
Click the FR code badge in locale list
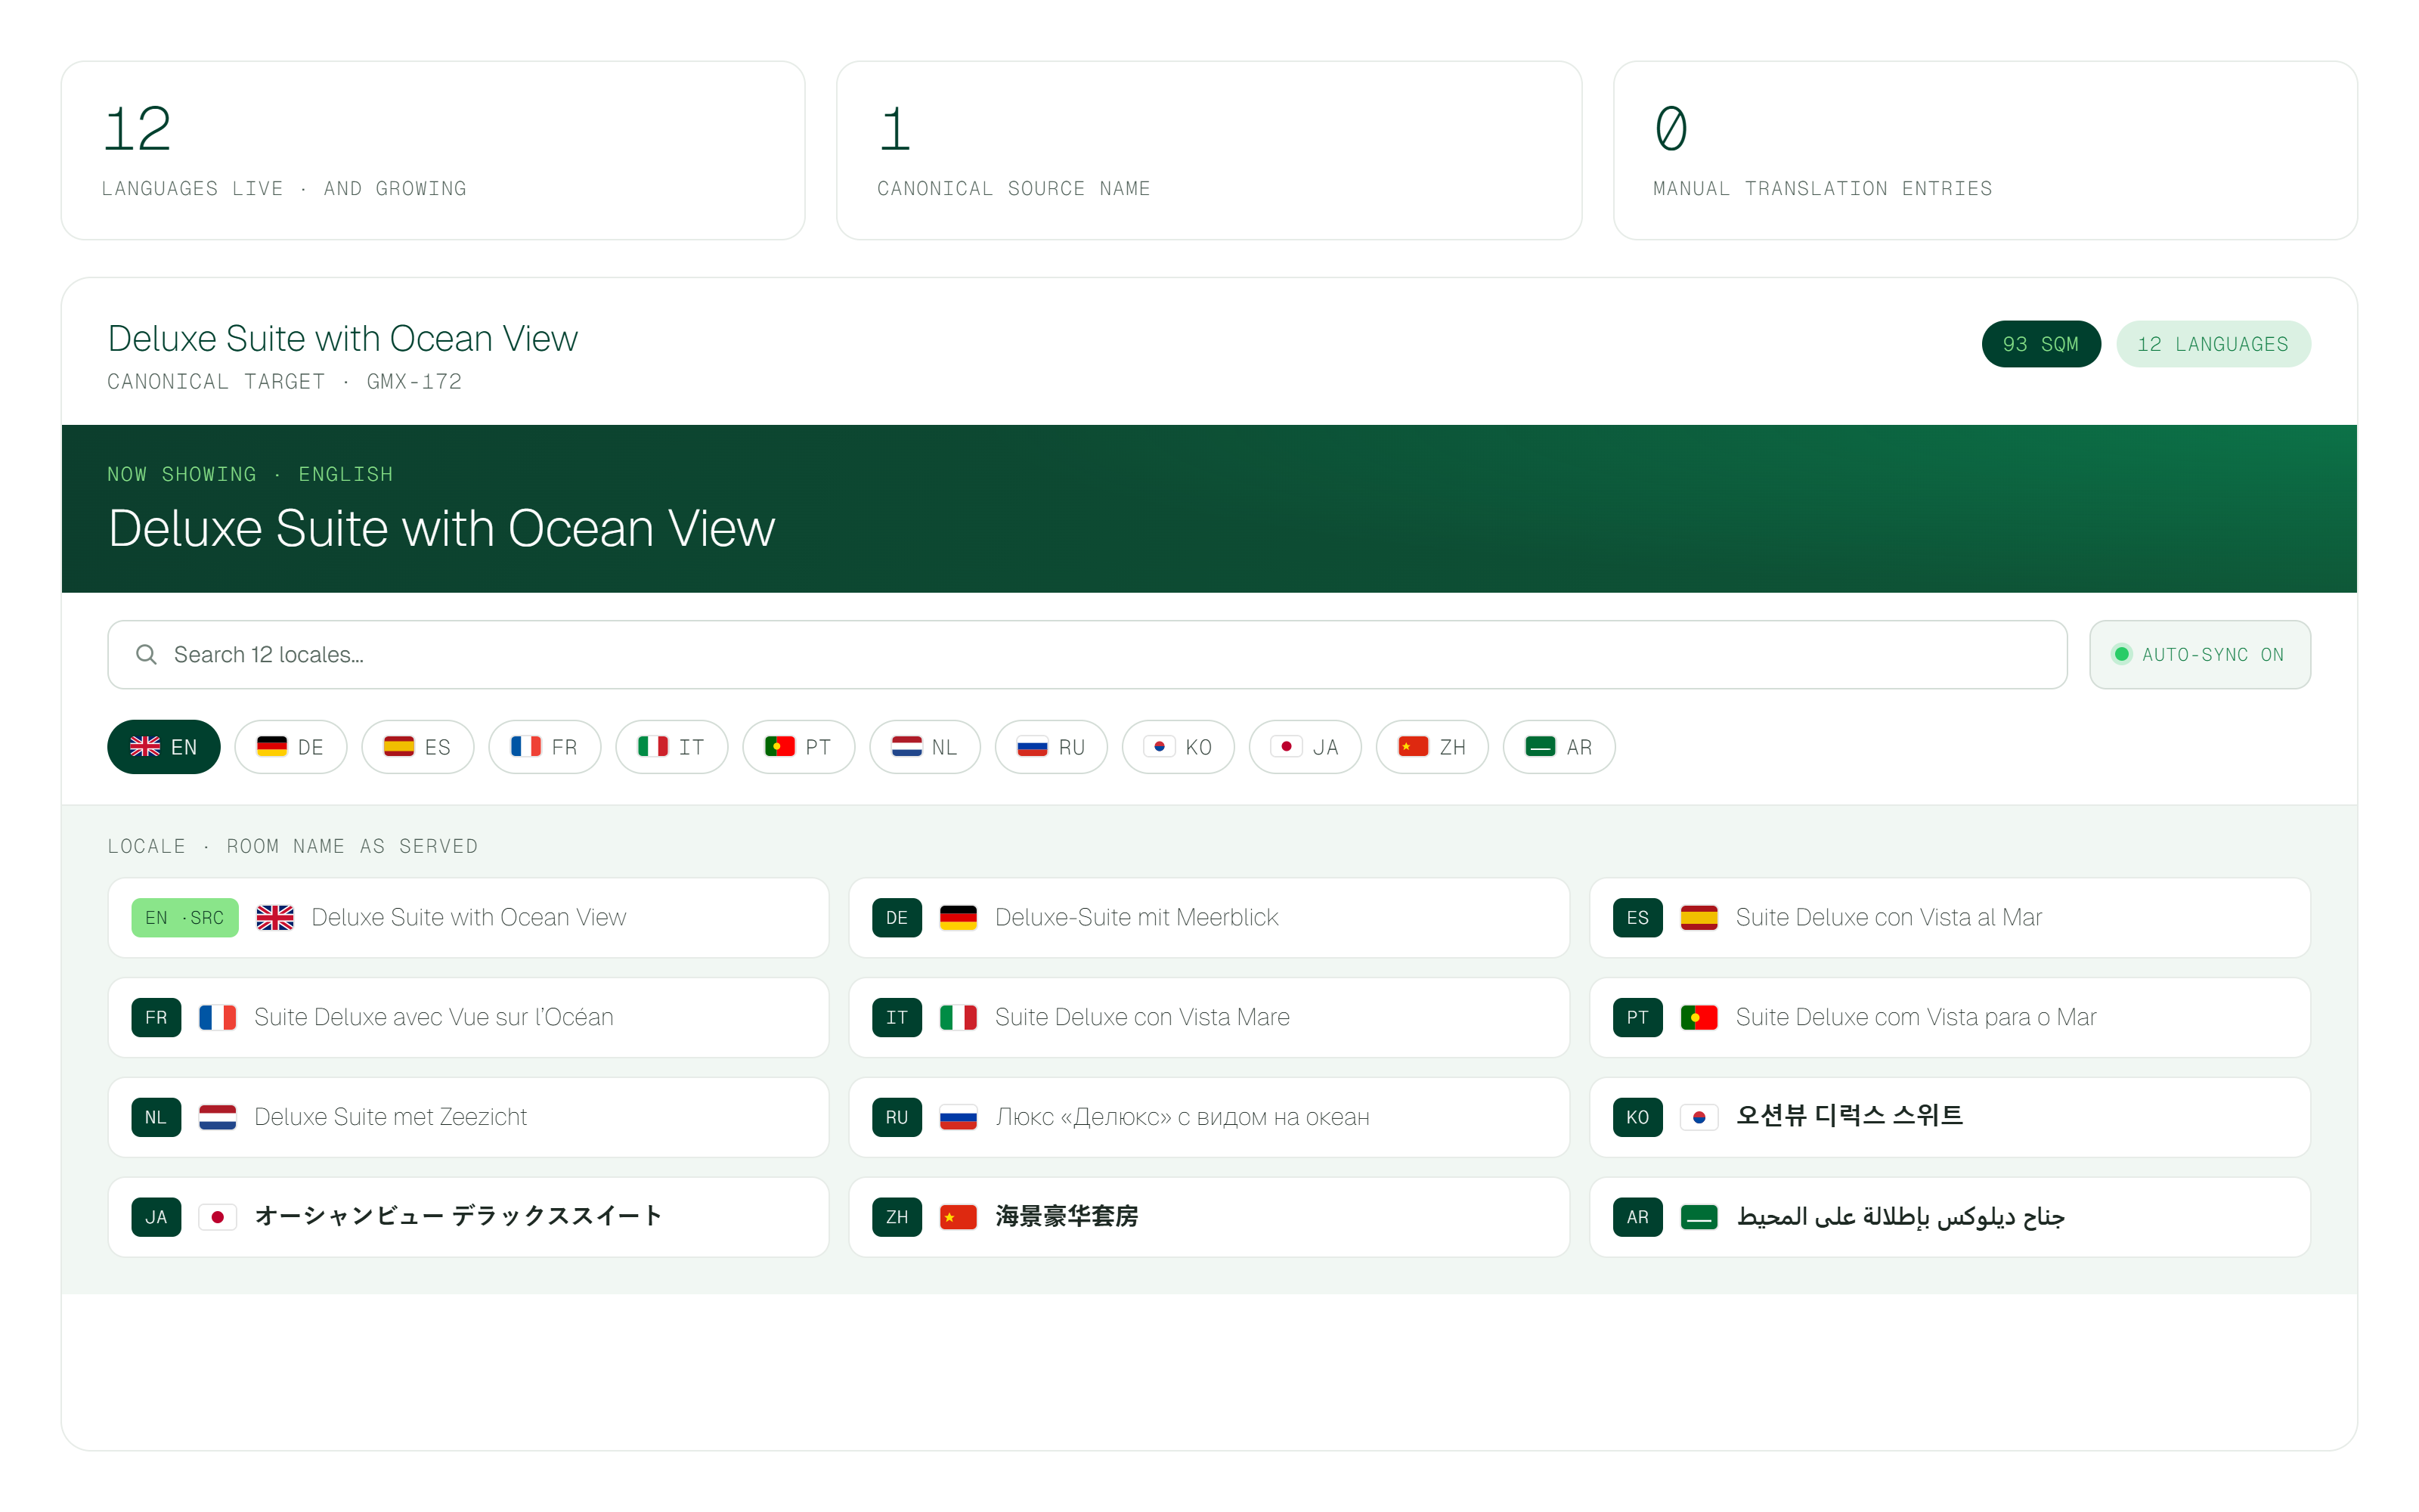pos(157,1018)
